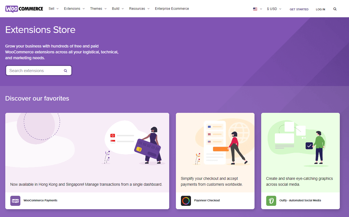The image size is (349, 217).
Task: Click WooCommerce Payments title link
Action: click(40, 201)
